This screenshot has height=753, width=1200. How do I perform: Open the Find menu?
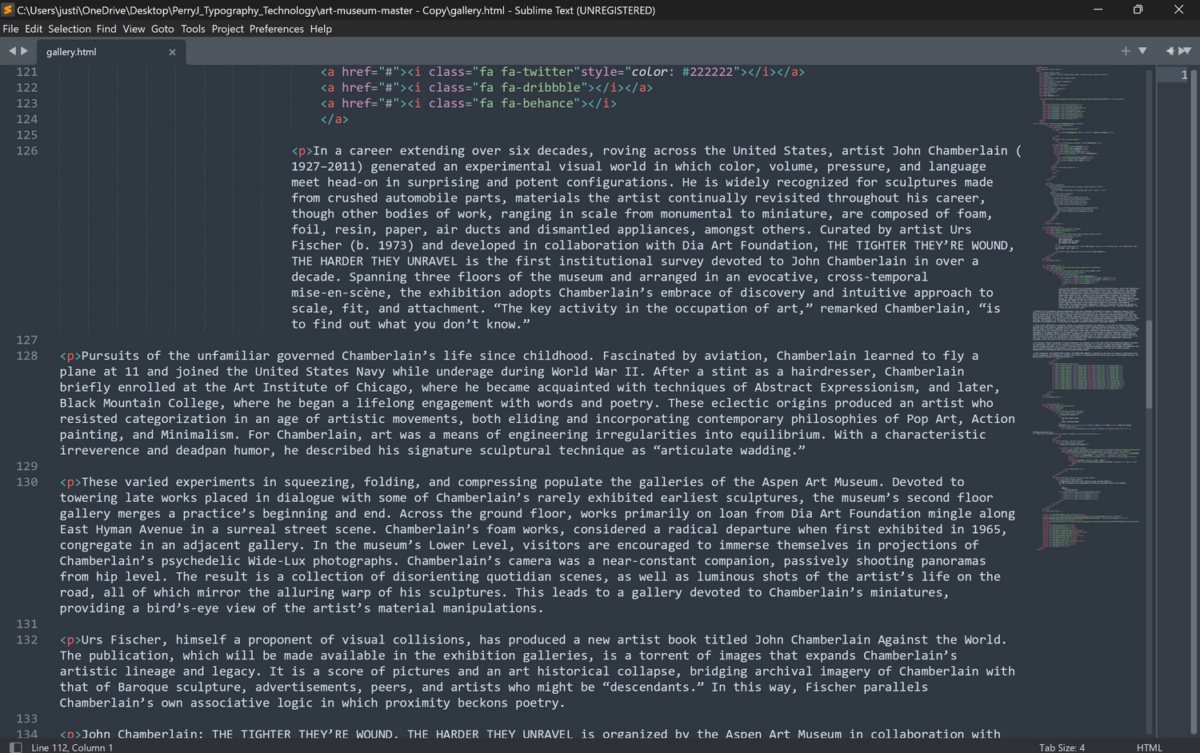[x=106, y=29]
